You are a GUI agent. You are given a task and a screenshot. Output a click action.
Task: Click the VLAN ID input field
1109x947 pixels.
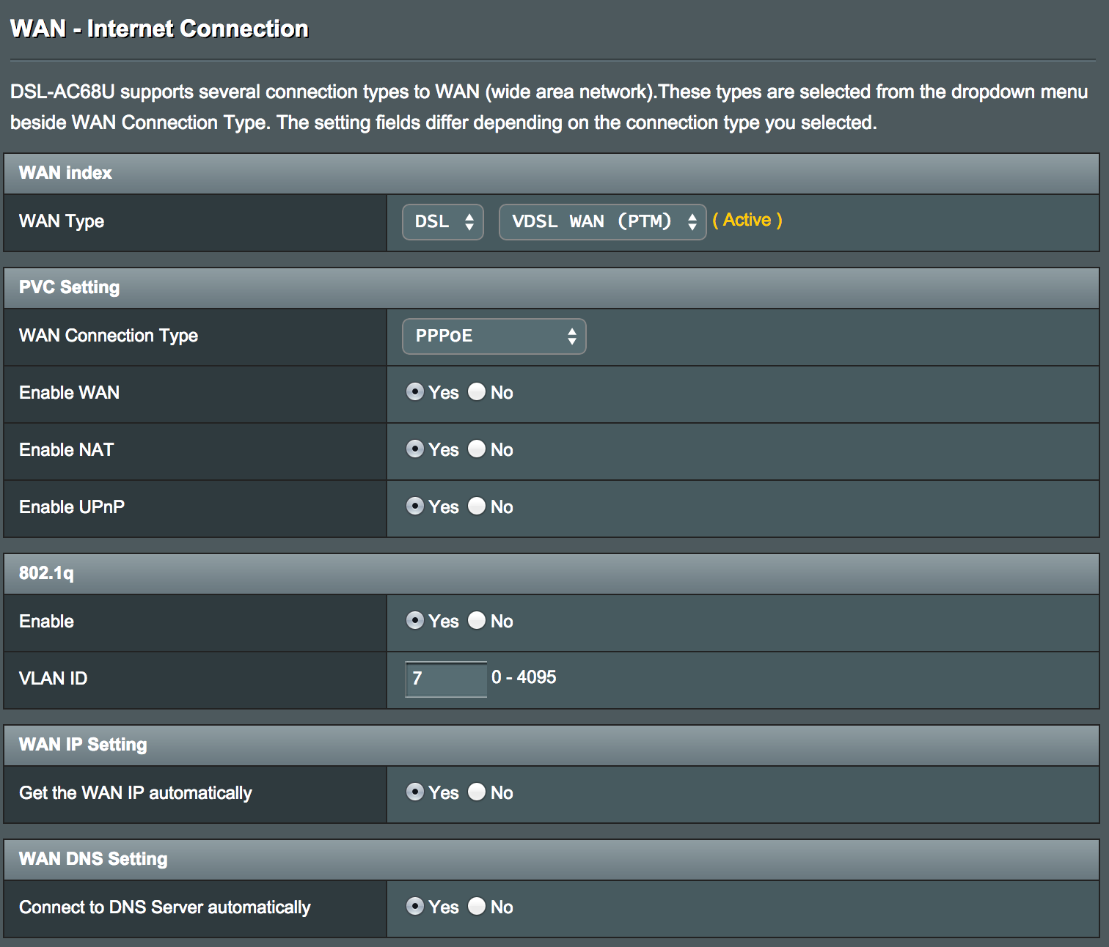tap(445, 679)
